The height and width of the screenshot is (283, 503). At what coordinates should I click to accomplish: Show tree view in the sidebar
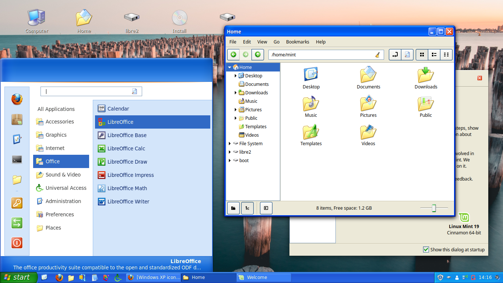point(247,208)
